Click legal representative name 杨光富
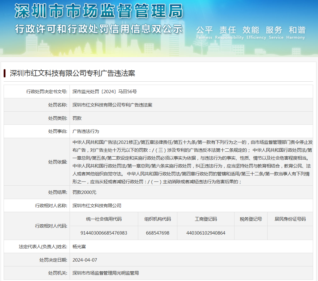Image resolution: width=318 pixels, height=281 pixels. 79,246
